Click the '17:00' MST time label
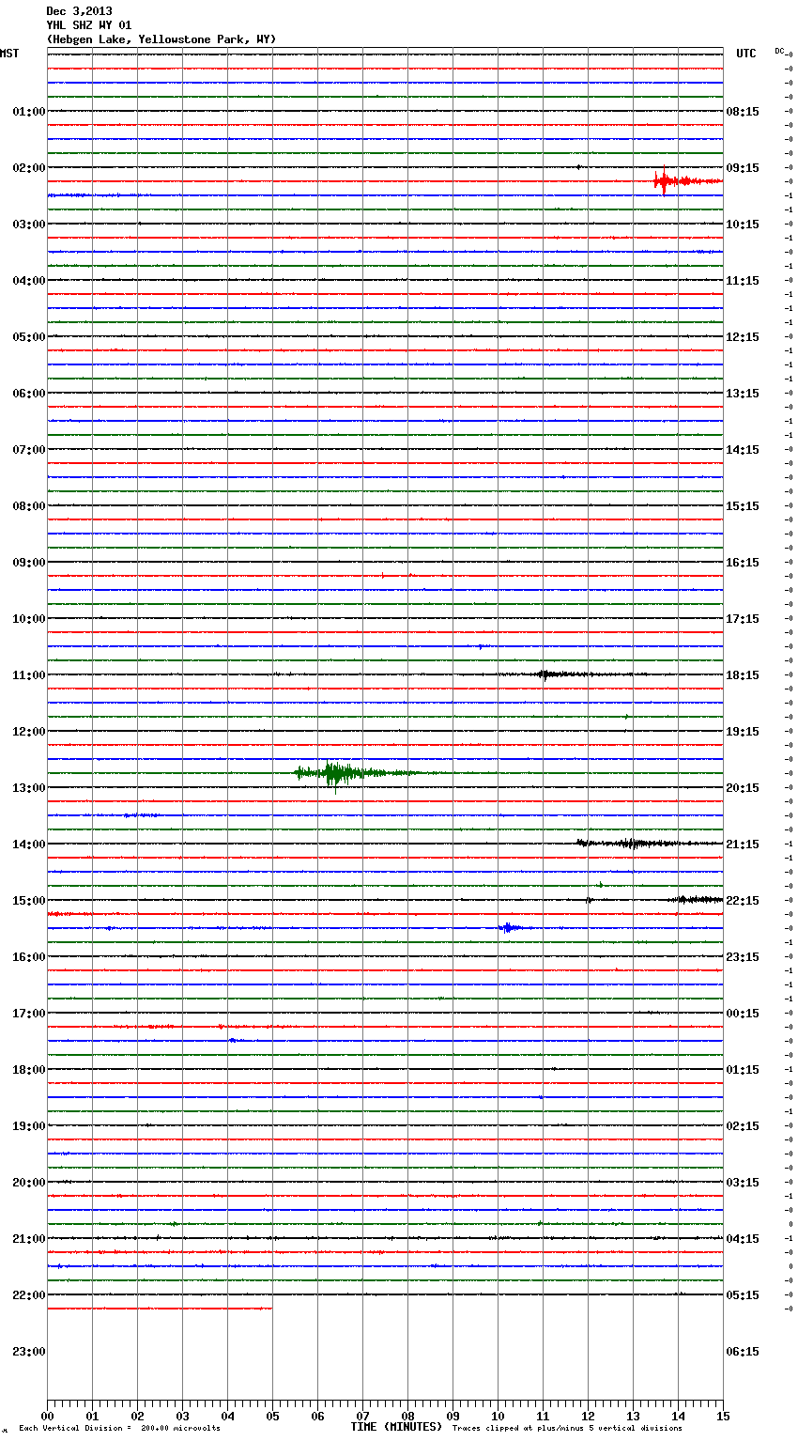 28,1014
